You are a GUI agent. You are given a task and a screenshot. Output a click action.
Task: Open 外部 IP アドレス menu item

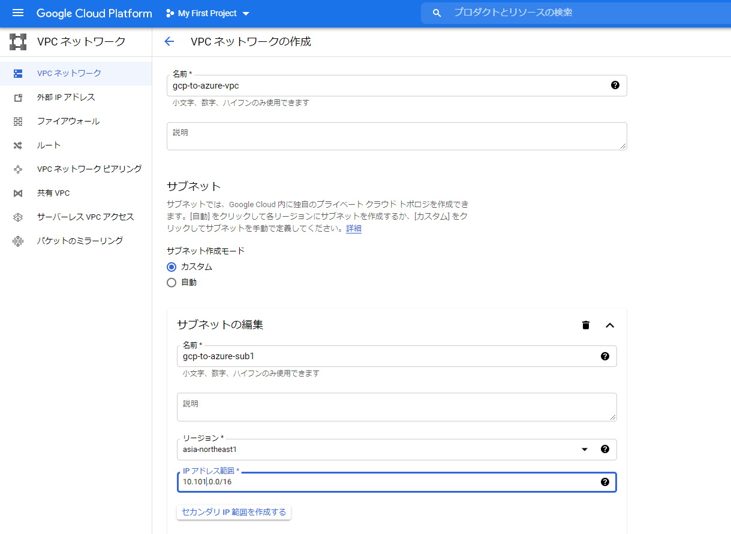pos(76,98)
